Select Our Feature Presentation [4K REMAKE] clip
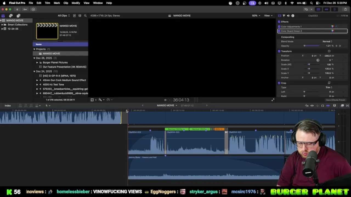Viewport: 351px width, 197px height. 64,67
